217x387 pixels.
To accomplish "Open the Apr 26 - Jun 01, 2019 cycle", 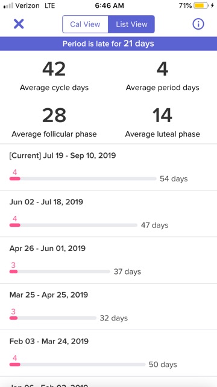I will point(108,260).
